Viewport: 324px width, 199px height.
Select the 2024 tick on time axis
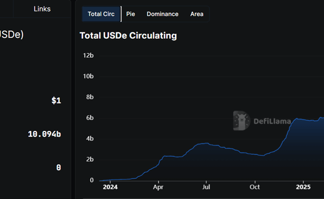pyautogui.click(x=110, y=187)
